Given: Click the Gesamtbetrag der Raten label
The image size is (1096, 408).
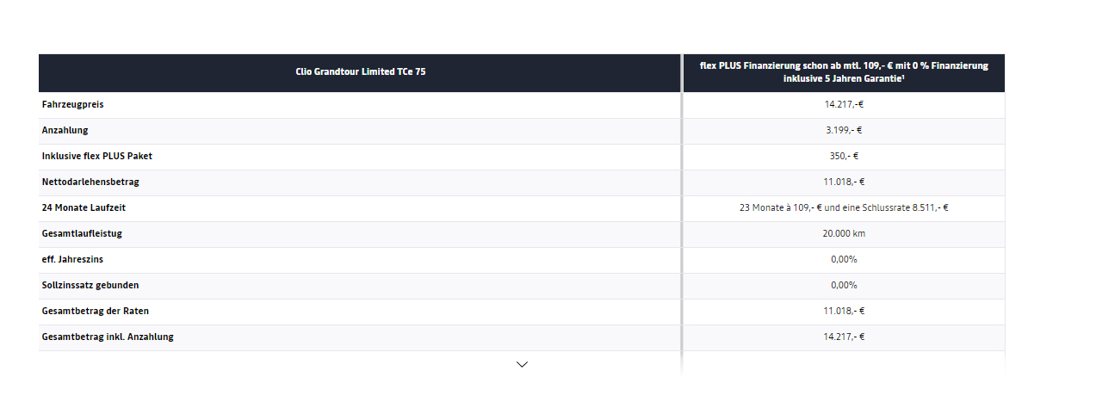Looking at the screenshot, I should click(x=89, y=312).
